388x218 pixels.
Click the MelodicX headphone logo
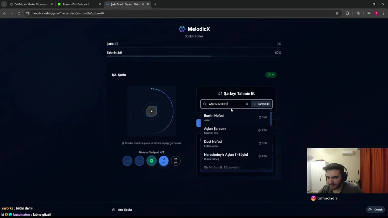pyautogui.click(x=182, y=29)
